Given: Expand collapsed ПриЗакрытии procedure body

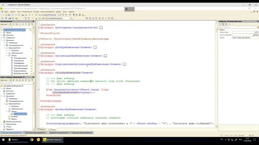Looking at the screenshot, I should (x=101, y=28).
